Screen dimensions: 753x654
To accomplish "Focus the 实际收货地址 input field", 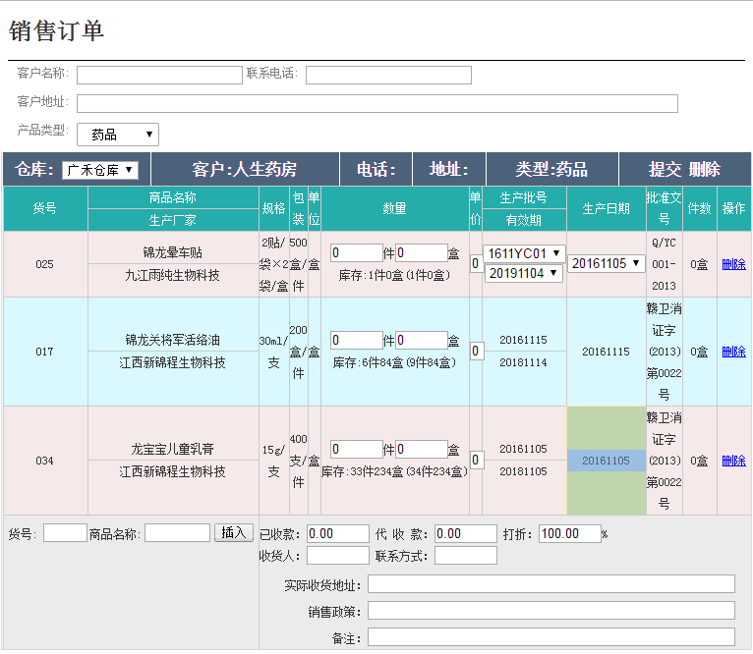I will point(550,585).
